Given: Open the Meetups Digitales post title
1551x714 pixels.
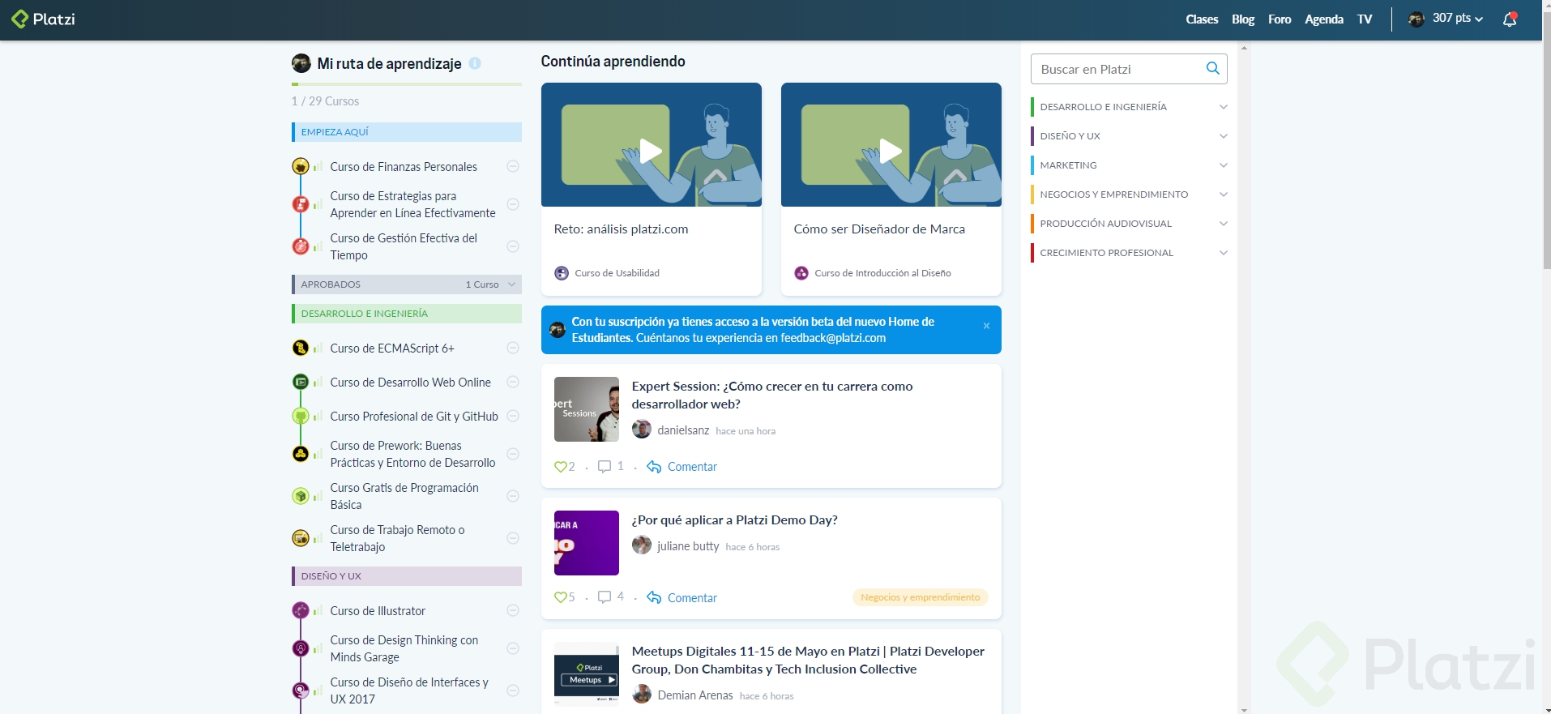Looking at the screenshot, I should (808, 660).
